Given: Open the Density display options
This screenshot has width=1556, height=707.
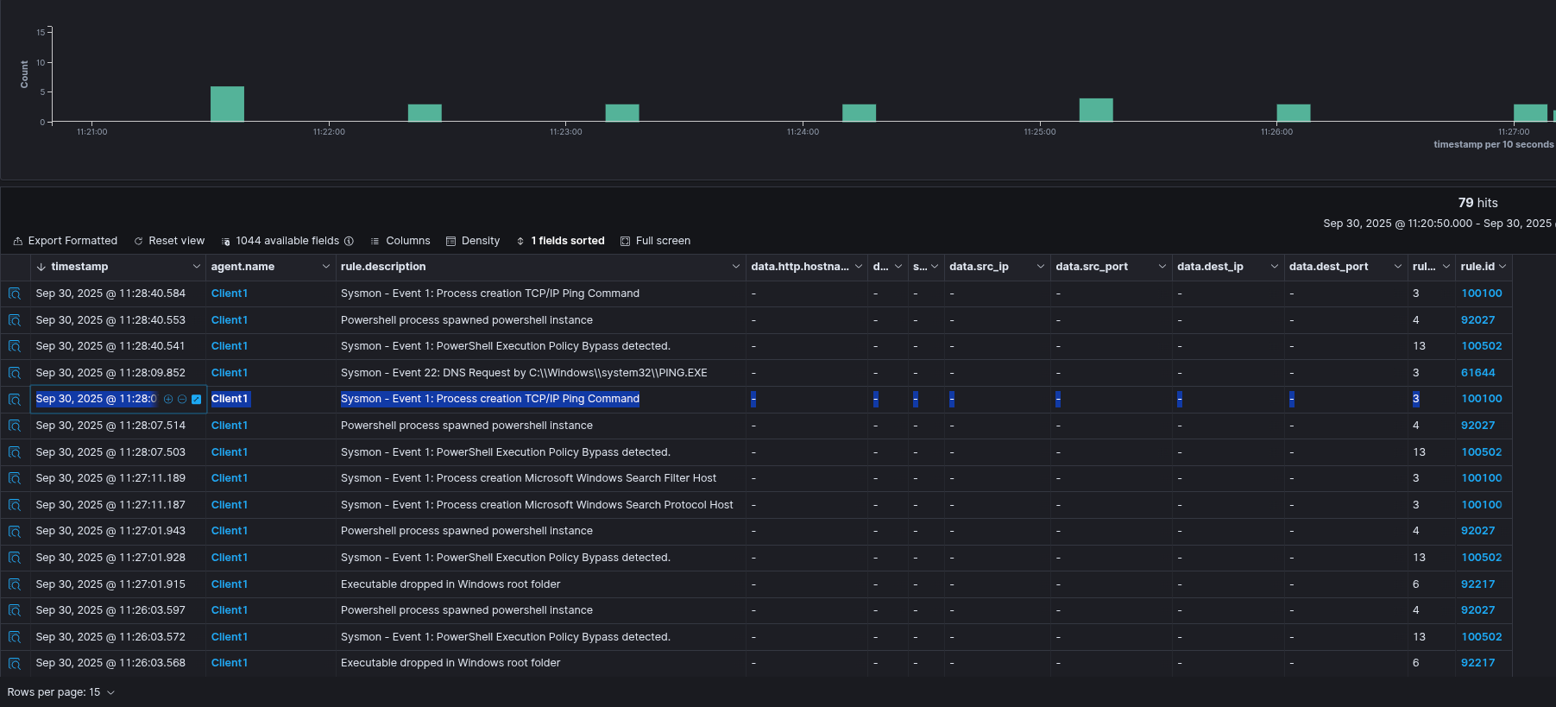Looking at the screenshot, I should pyautogui.click(x=473, y=241).
